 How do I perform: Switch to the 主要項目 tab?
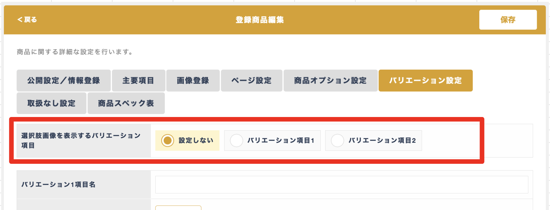click(138, 80)
